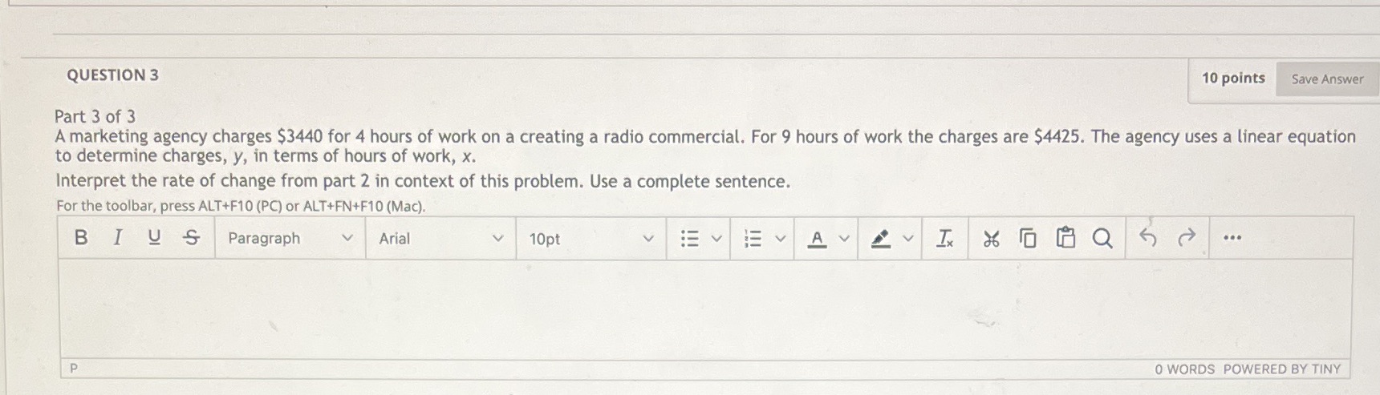Underline the selected text
The height and width of the screenshot is (395, 1380).
tap(154, 237)
